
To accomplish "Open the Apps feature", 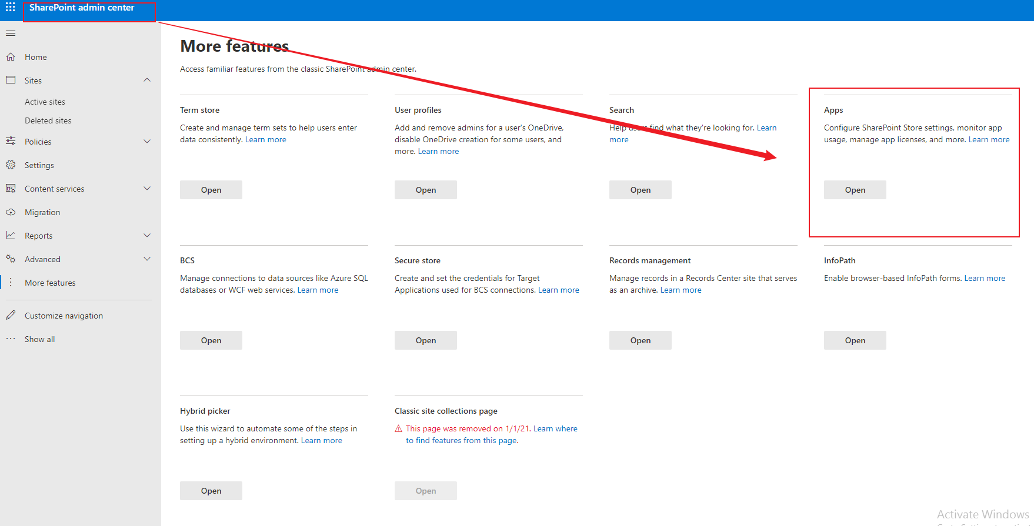I will [x=855, y=190].
